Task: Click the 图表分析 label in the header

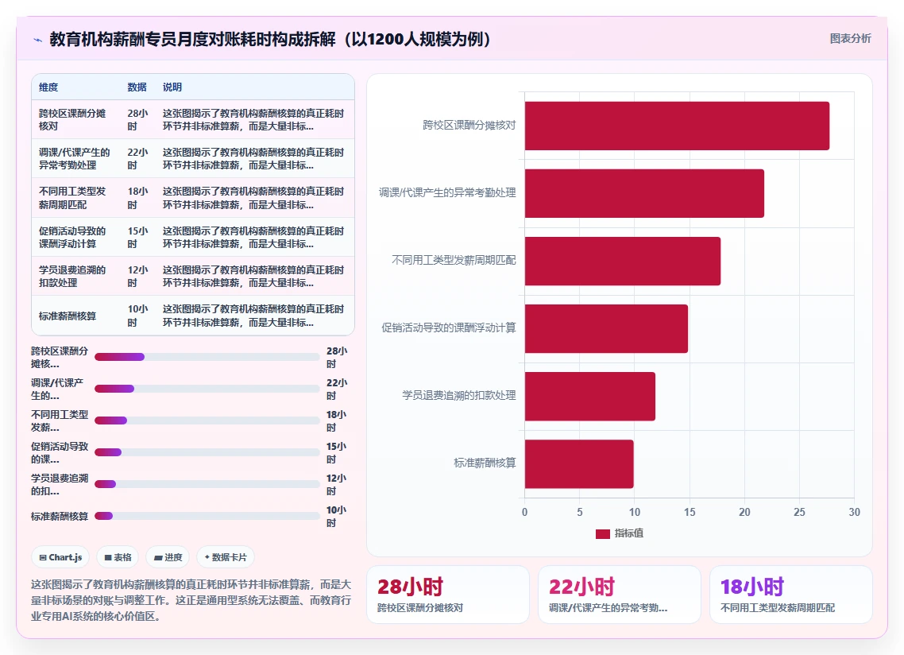Action: [851, 39]
